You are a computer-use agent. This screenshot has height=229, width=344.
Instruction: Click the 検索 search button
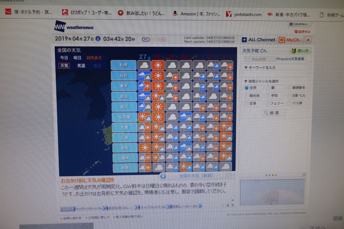click(274, 113)
